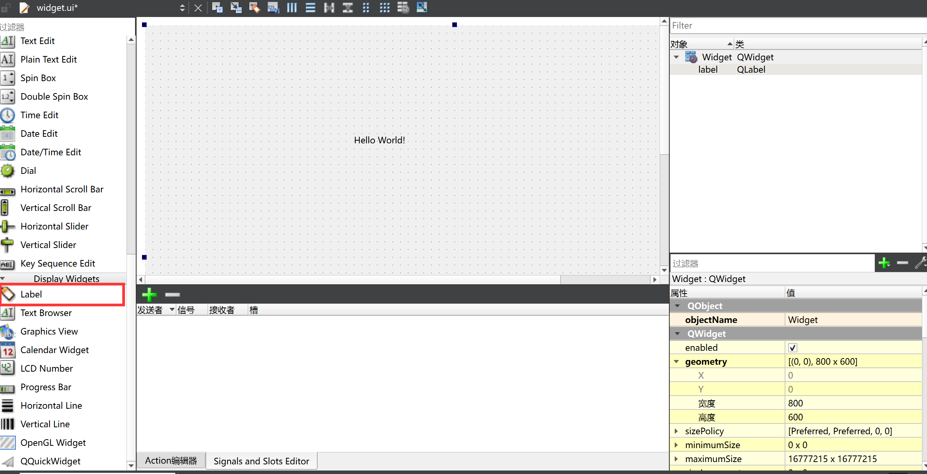This screenshot has height=474, width=927.
Task: Click Edit Widgets mode toolbar icon
Action: coord(217,8)
